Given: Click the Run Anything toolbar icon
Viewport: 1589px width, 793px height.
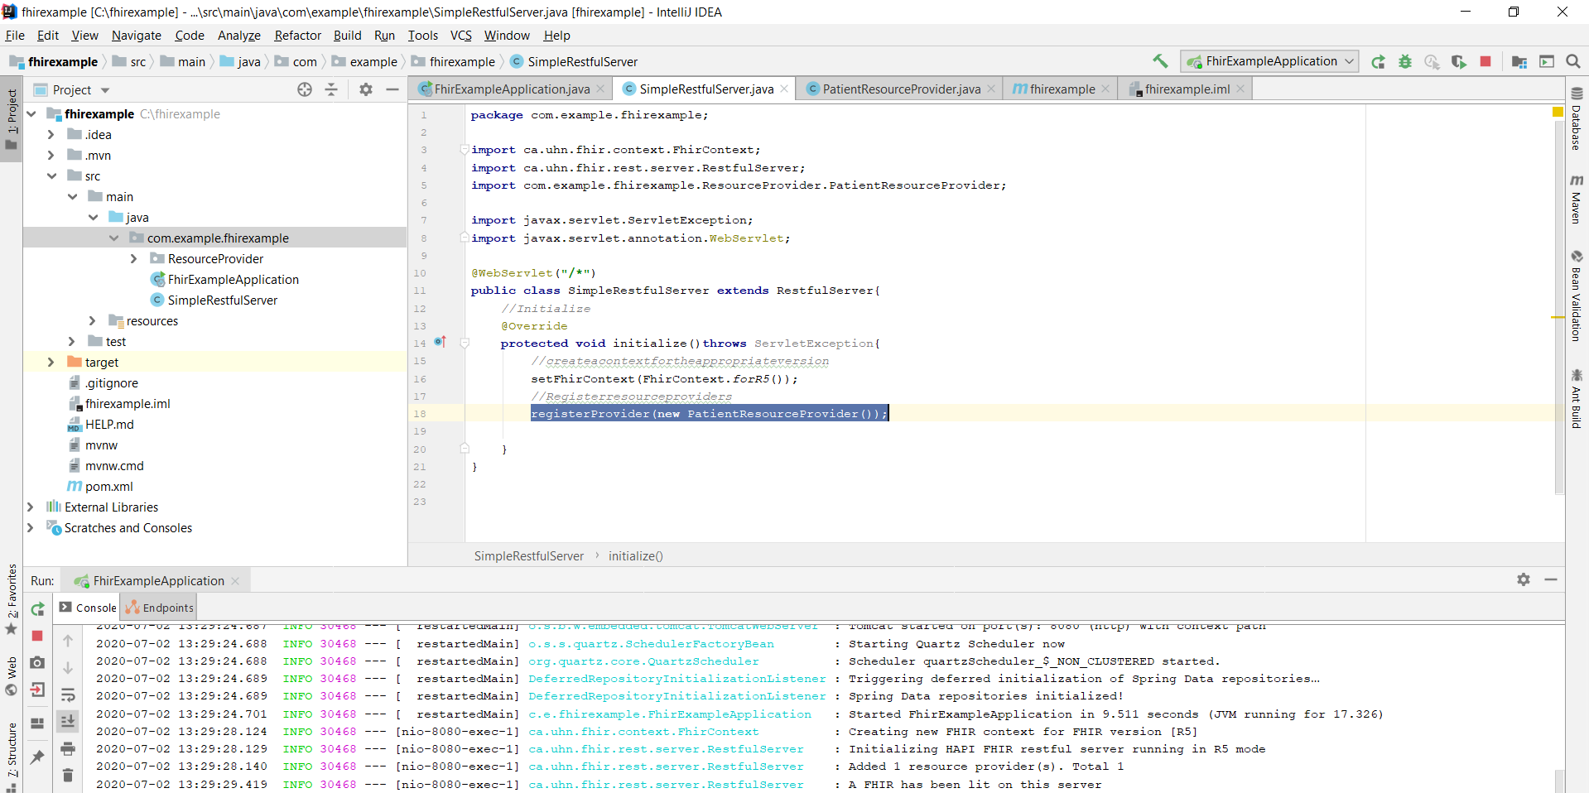Looking at the screenshot, I should point(1547,61).
